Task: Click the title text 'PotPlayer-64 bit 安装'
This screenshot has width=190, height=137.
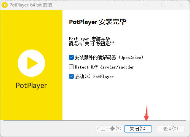Action: (x=31, y=5)
